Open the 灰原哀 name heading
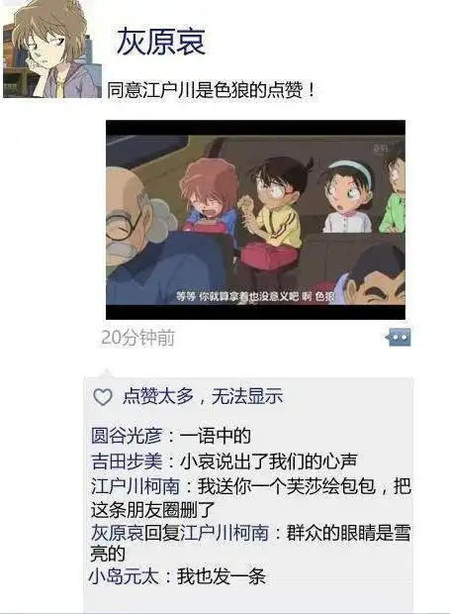Screen dimensions: 450x614 [161, 42]
